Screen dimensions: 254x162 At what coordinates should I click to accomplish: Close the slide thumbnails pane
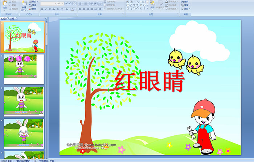pyautogui.click(x=46, y=19)
